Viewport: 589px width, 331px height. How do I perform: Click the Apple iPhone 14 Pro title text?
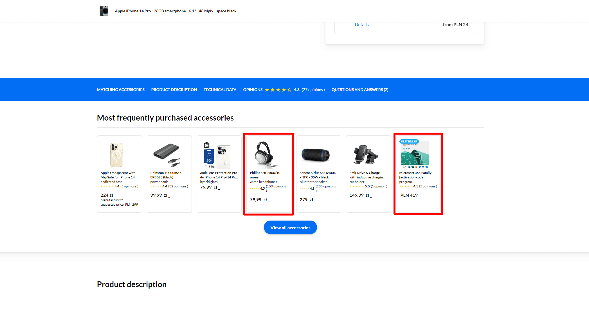pos(175,11)
